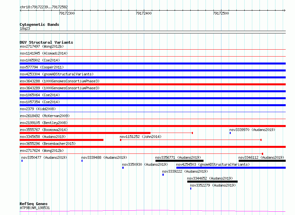295x215 pixels.
Task: Click the black bar under nsv3356771
Action: [x=179, y=161]
